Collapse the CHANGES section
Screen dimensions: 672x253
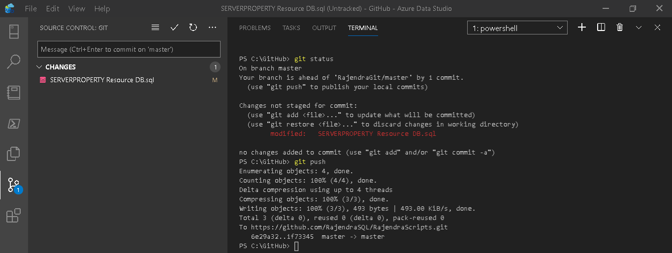(40, 67)
